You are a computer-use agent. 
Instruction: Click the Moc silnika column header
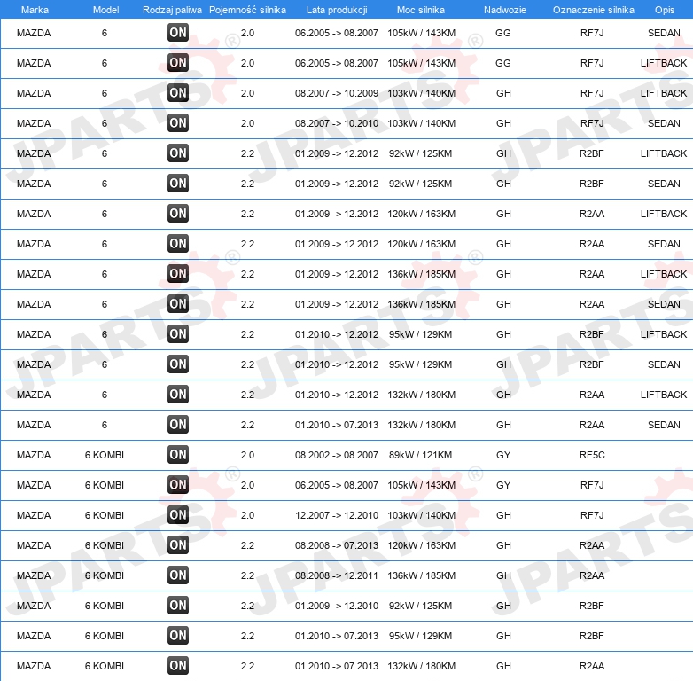click(x=421, y=10)
